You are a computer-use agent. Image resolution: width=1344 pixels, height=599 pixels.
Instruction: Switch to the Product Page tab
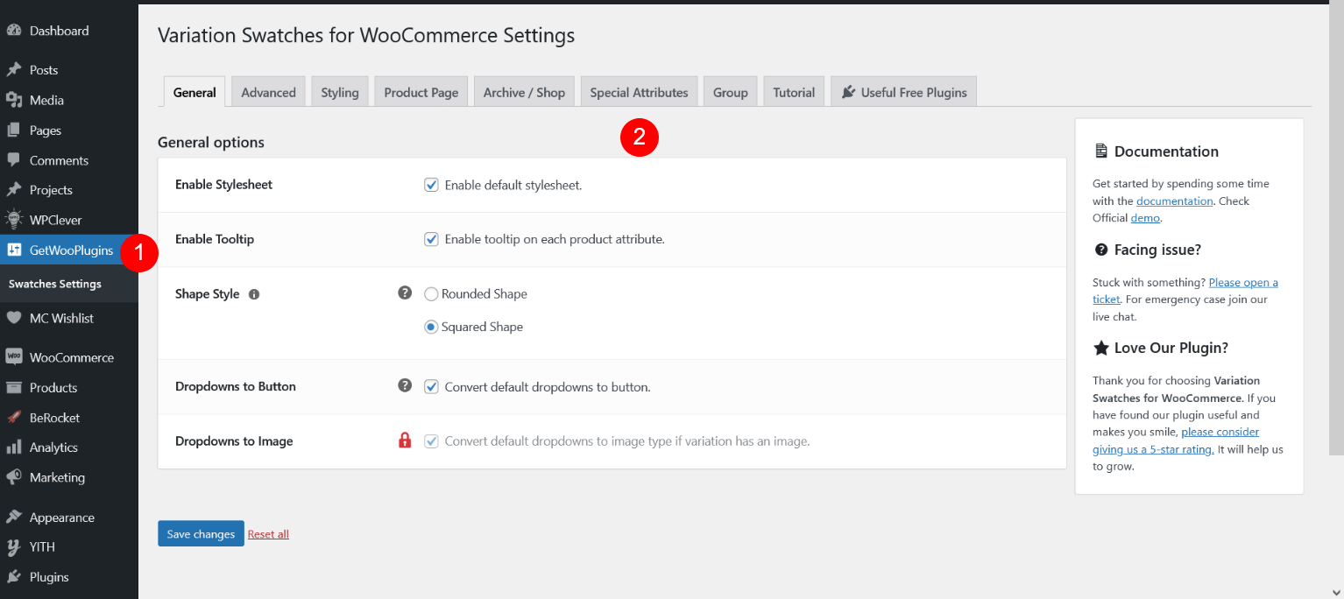click(421, 92)
